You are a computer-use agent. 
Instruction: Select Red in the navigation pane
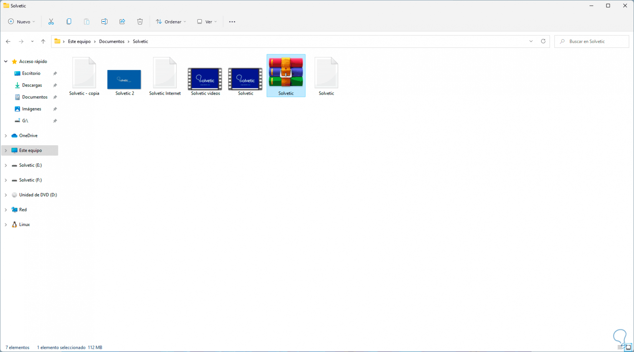[x=23, y=210]
